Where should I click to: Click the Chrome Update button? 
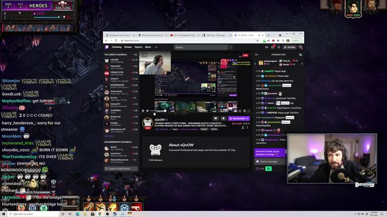(x=296, y=40)
